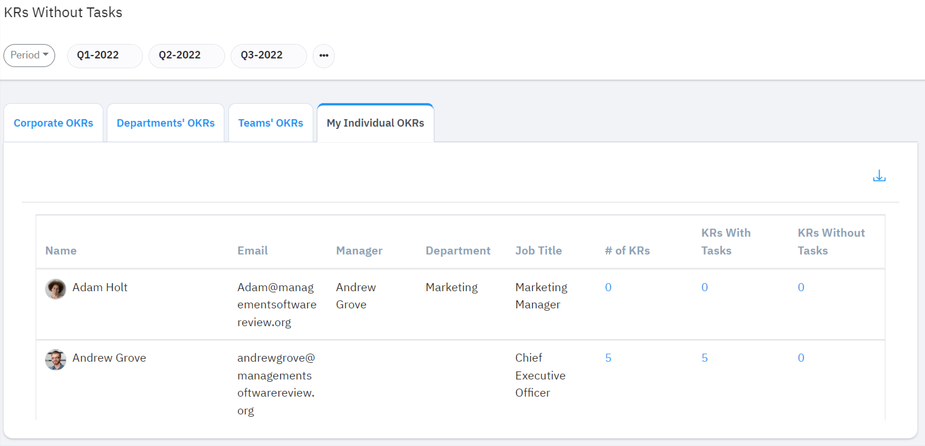This screenshot has width=925, height=446.
Task: Click the download report icon
Action: (x=879, y=176)
